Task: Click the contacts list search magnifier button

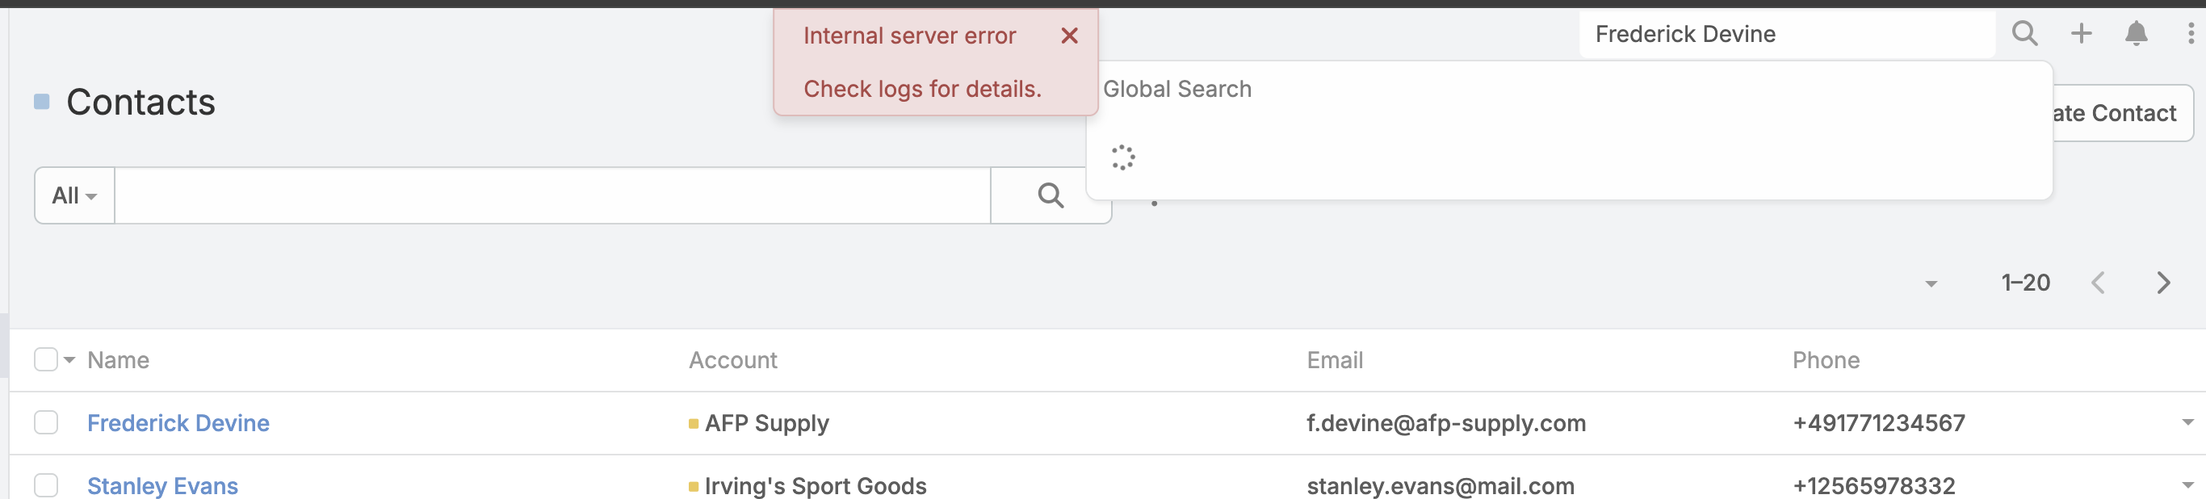Action: pos(1050,196)
